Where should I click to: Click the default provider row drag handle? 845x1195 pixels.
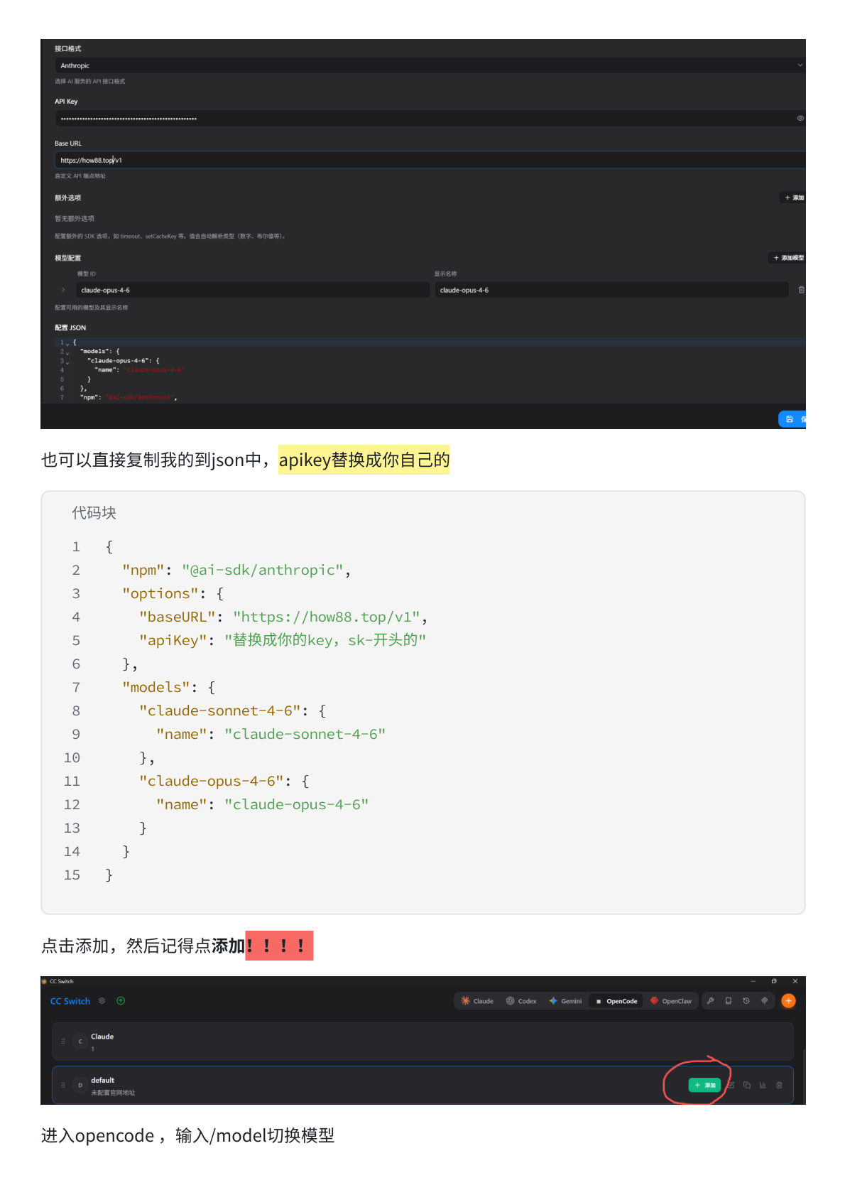[x=63, y=1085]
